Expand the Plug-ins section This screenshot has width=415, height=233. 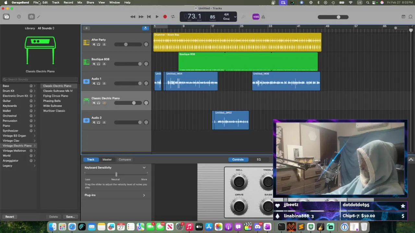[144, 195]
